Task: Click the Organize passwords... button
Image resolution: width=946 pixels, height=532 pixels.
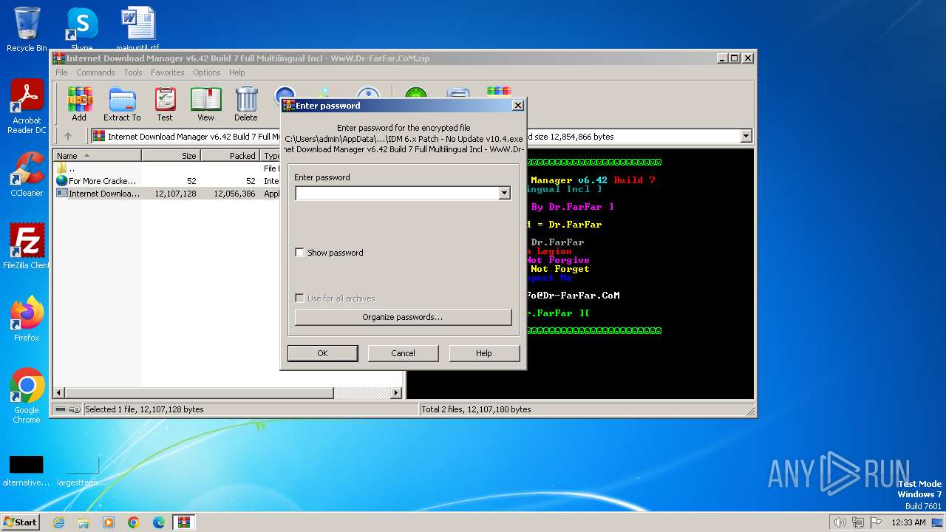Action: pos(403,317)
